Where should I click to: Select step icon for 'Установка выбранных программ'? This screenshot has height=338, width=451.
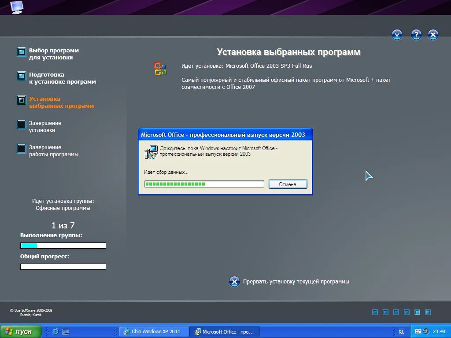coord(21,100)
